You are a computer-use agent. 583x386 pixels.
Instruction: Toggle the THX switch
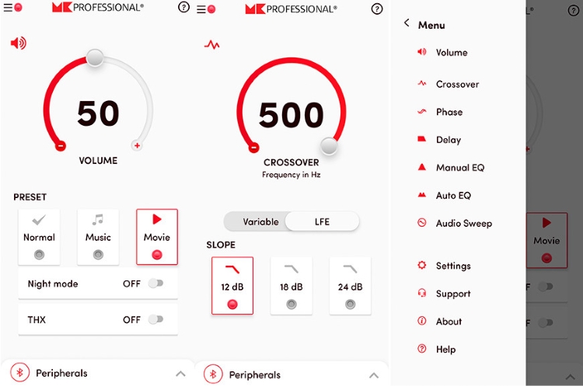tap(156, 318)
